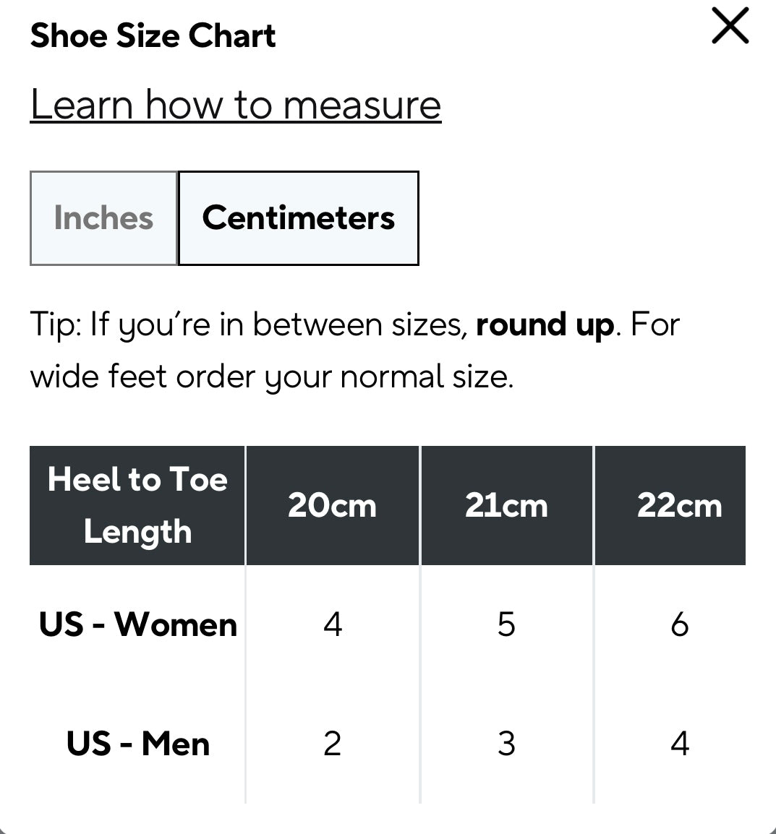776x834 pixels.
Task: Select the Centimeters unit toggle
Action: (298, 218)
